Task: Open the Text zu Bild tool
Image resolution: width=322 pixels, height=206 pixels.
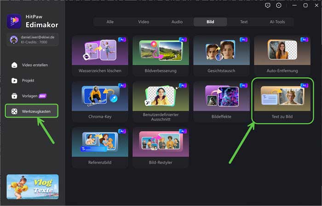Action: 282,102
